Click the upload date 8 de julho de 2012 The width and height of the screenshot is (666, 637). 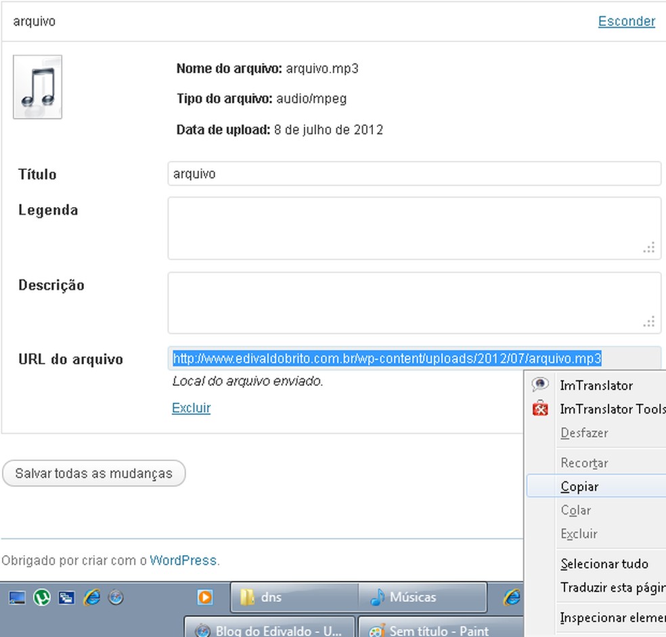(328, 129)
